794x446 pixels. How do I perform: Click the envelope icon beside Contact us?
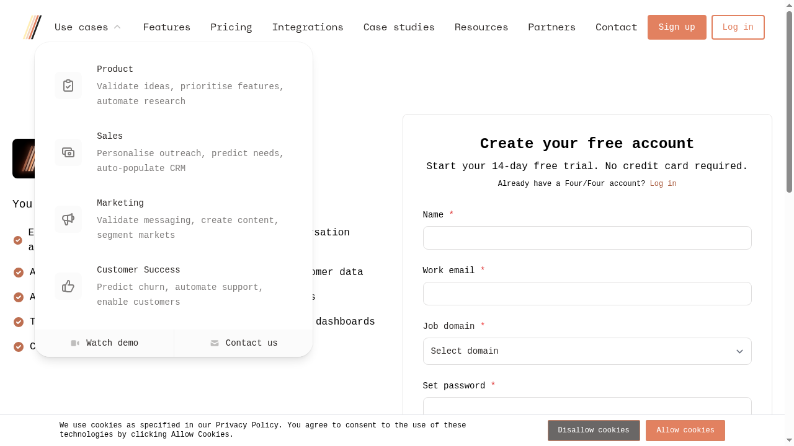pos(215,343)
